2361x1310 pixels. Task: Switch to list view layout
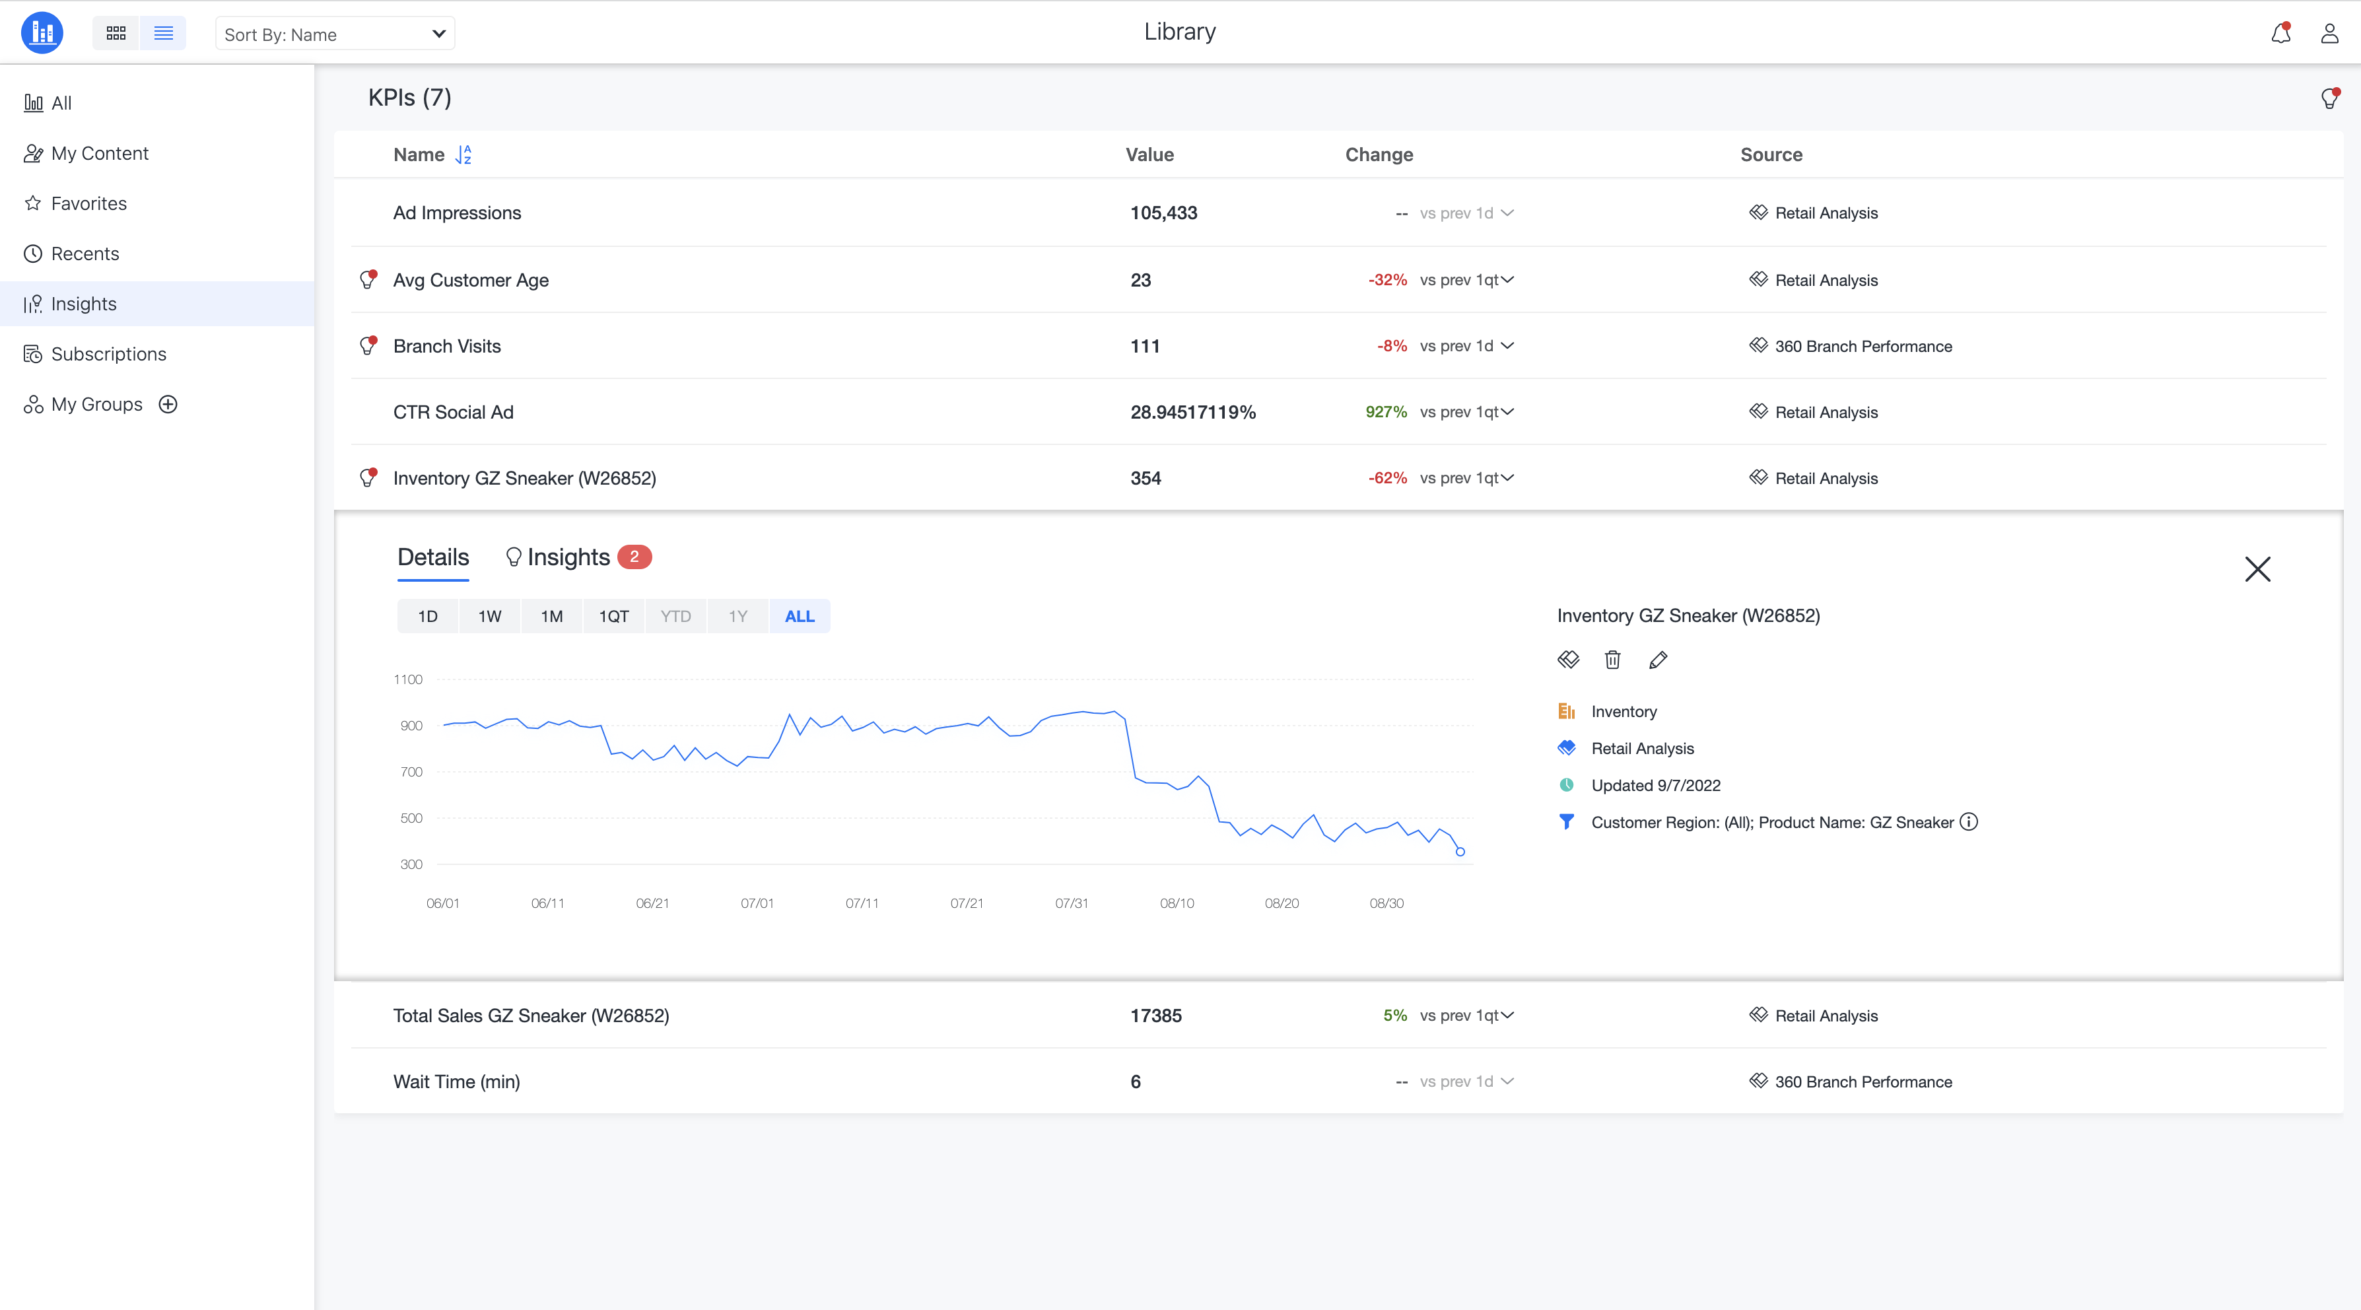(x=163, y=34)
